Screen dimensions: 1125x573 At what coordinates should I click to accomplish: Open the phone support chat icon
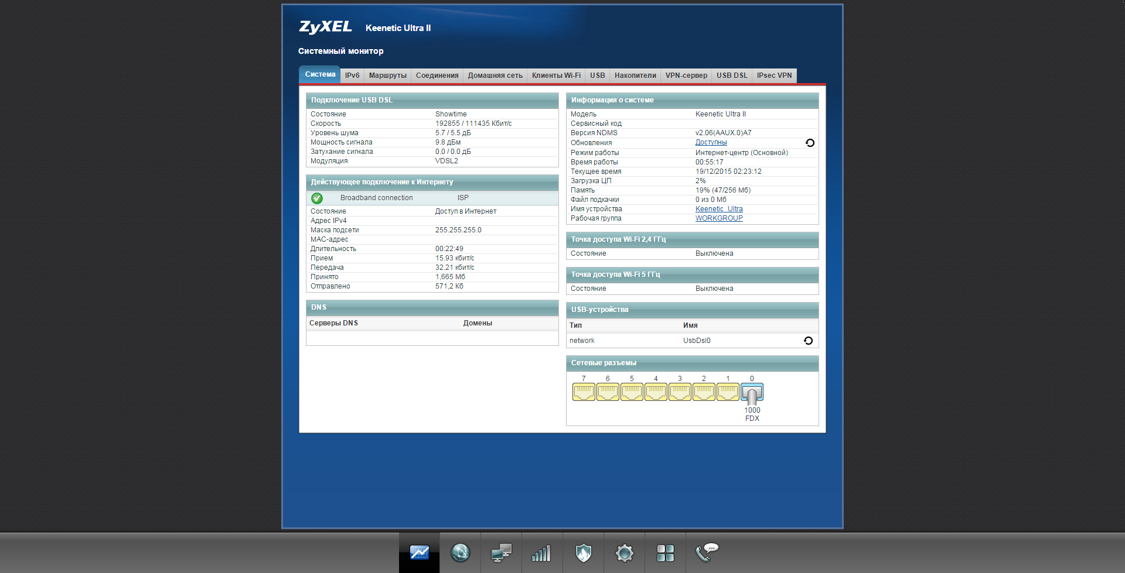tap(707, 551)
